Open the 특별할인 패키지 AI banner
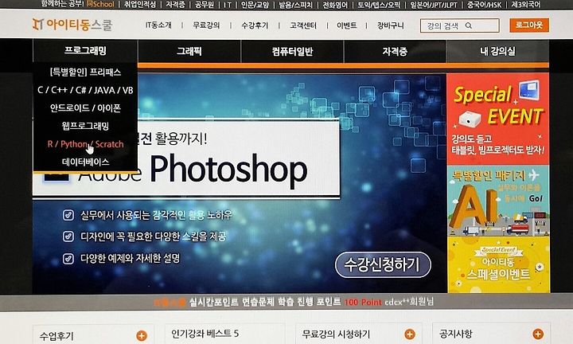 pyautogui.click(x=498, y=201)
